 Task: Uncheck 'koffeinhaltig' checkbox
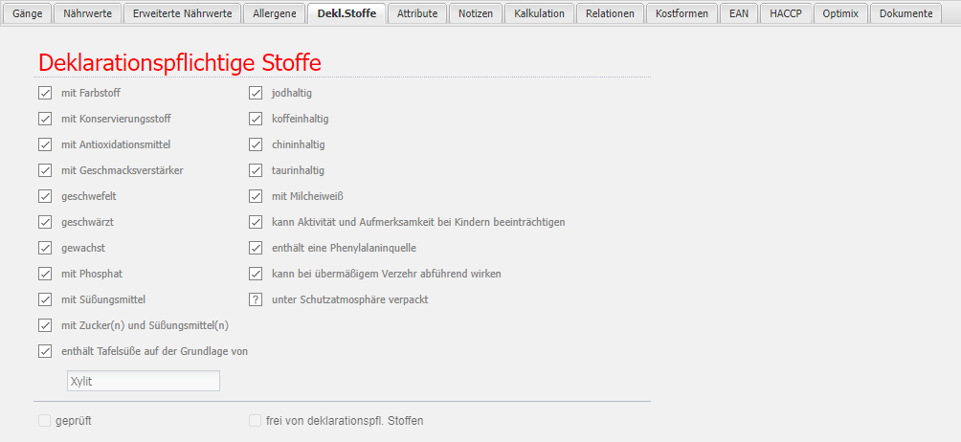[256, 119]
